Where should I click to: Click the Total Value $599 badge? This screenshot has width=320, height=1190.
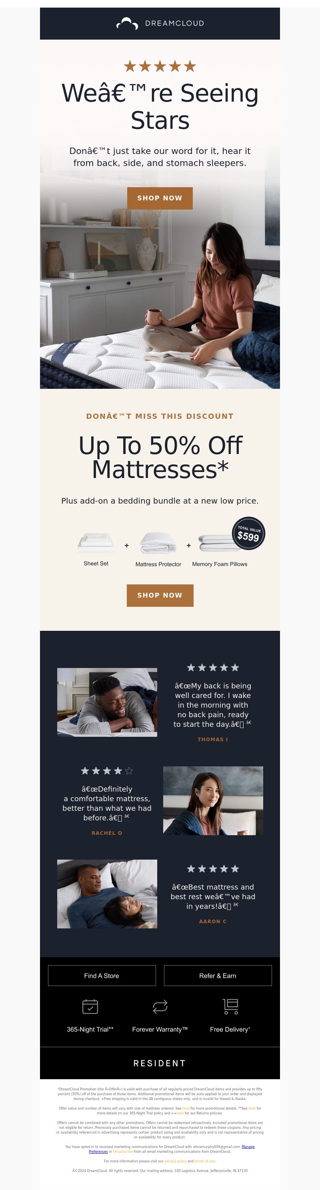click(x=249, y=533)
